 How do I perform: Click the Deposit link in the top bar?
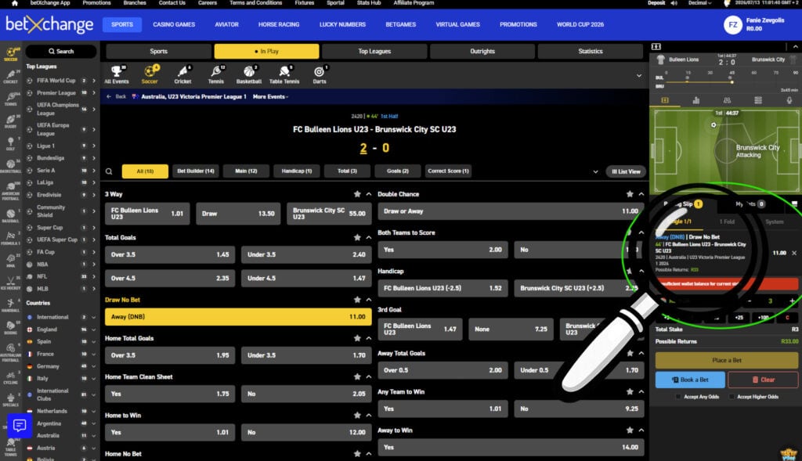(x=656, y=3)
